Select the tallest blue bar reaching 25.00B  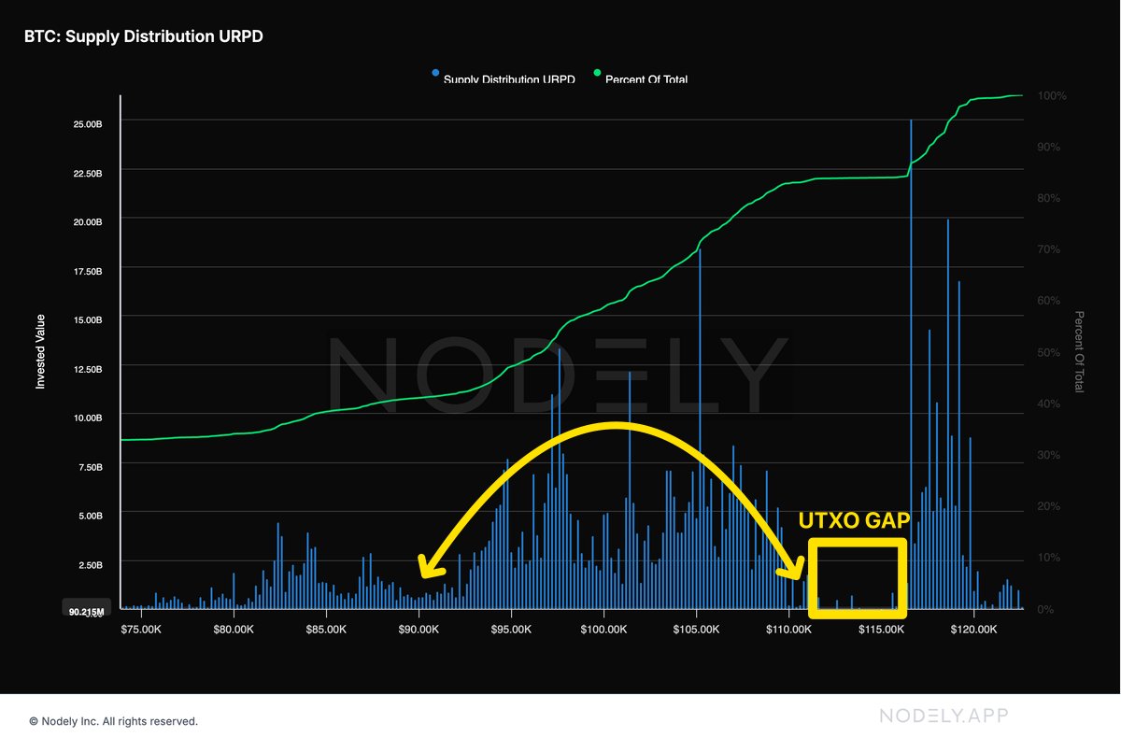click(x=911, y=280)
